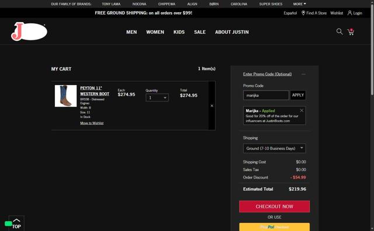Click CHECKOUT NOW button
The width and height of the screenshot is (374, 231).
coord(274,206)
